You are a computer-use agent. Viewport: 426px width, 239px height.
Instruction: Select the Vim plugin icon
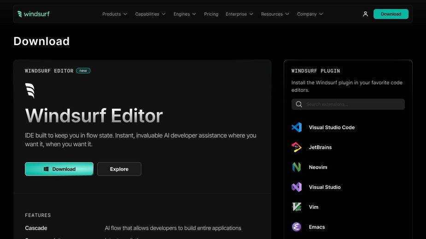click(297, 207)
